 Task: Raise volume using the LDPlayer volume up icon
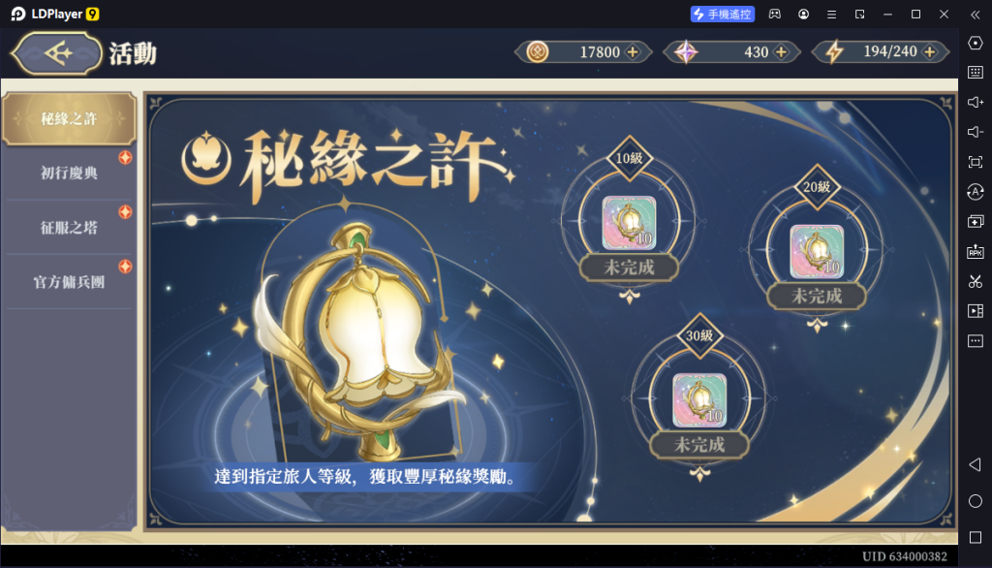coord(975,102)
